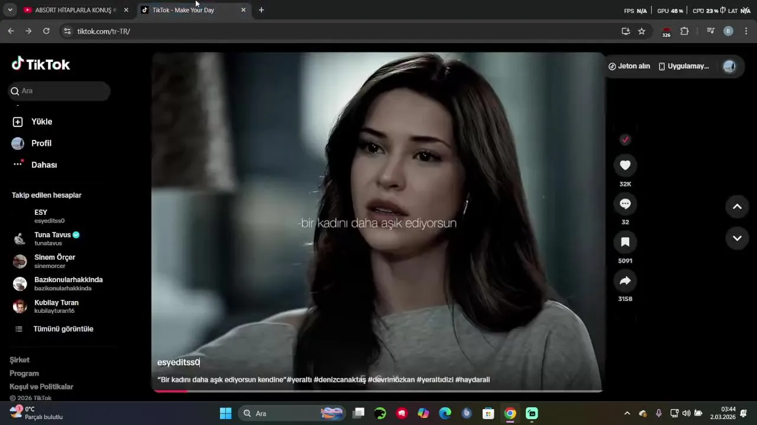The image size is (757, 425).
Task: Click the followed checkmark above the heart
Action: (625, 140)
